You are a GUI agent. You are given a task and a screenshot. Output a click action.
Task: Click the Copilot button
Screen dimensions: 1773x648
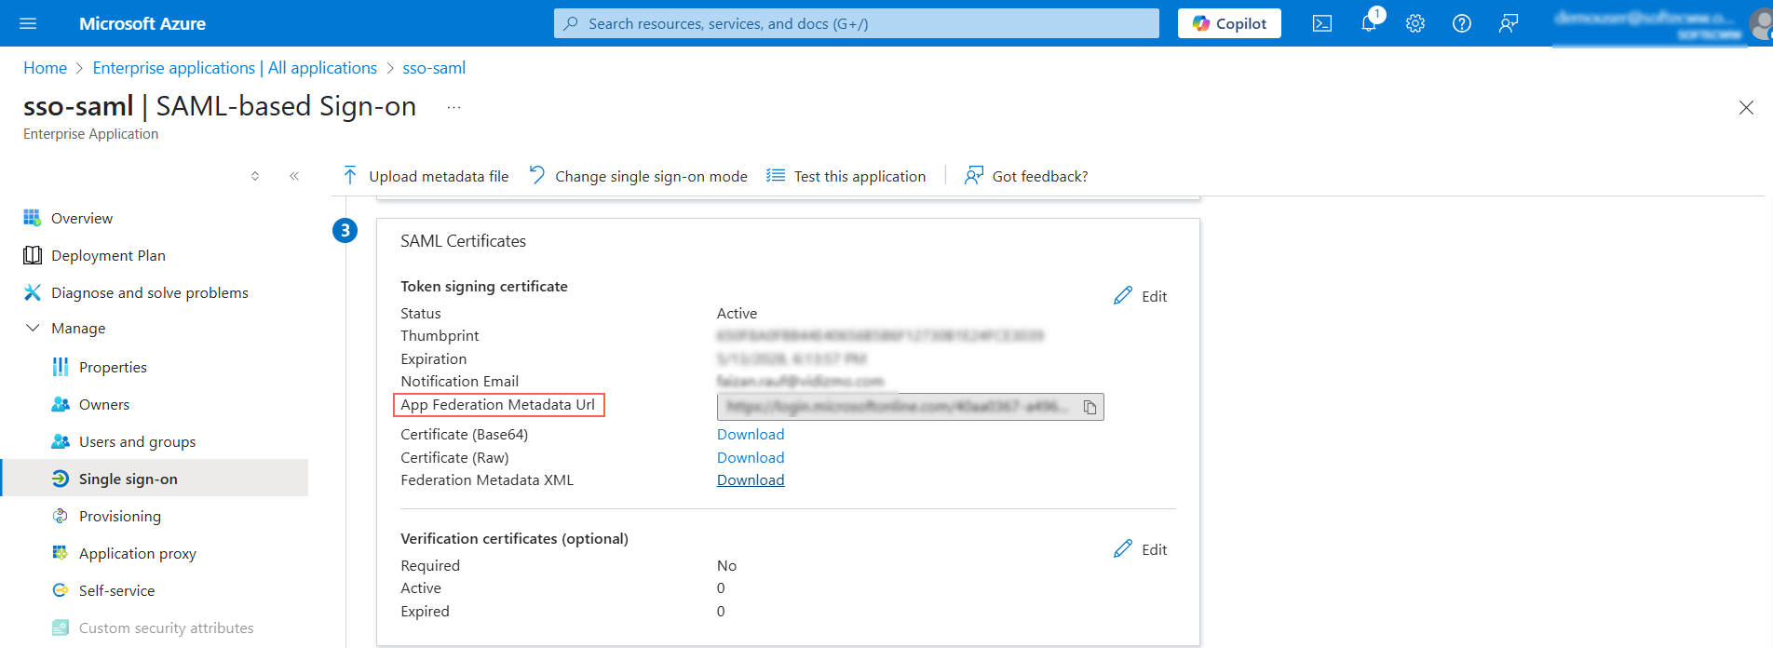coord(1228,23)
